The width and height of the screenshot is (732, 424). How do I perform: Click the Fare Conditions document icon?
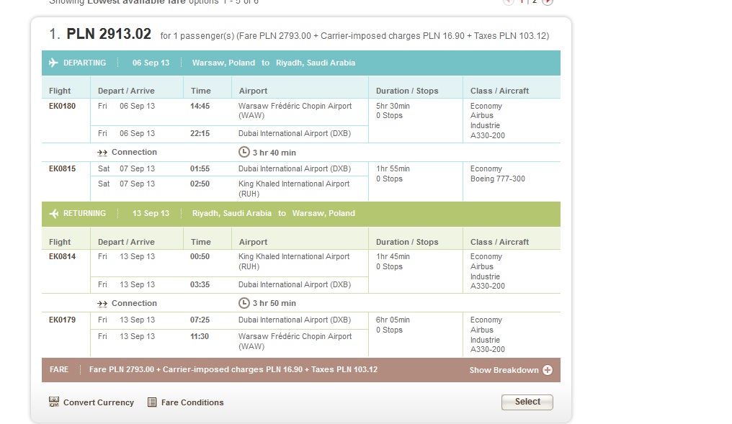[152, 402]
